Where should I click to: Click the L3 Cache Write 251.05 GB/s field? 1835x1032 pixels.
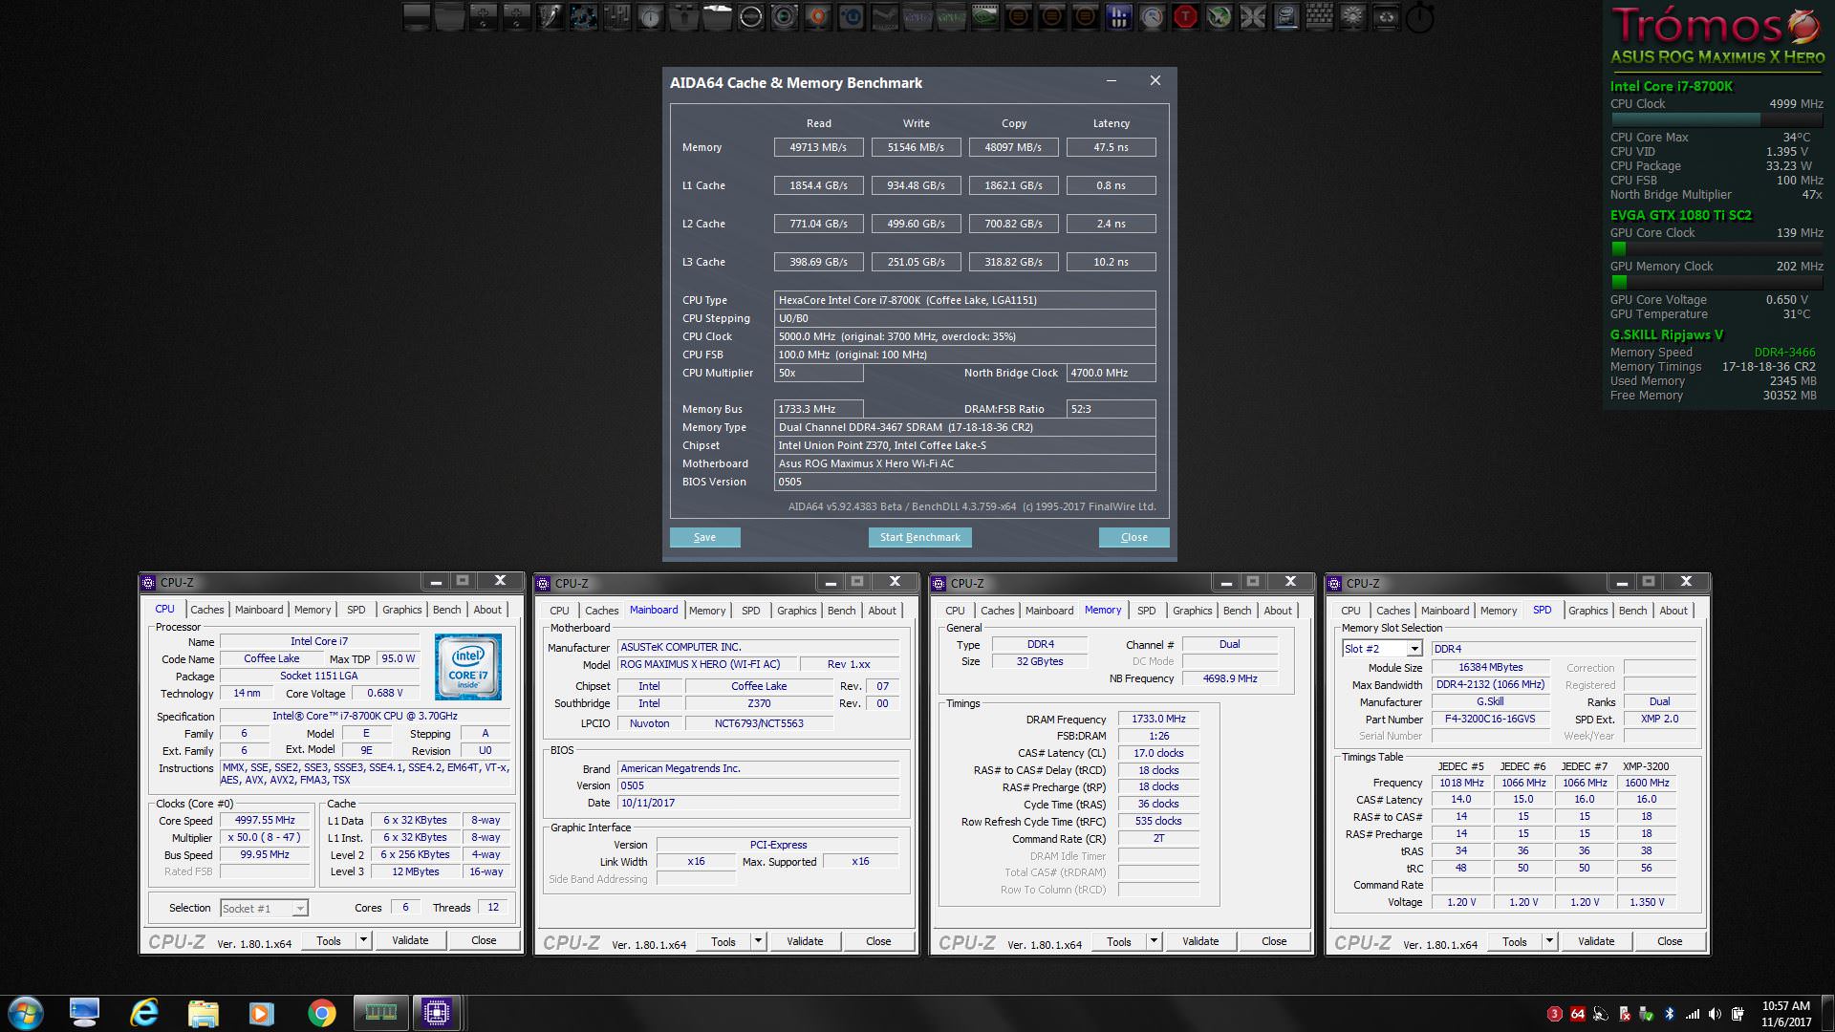[x=916, y=262]
